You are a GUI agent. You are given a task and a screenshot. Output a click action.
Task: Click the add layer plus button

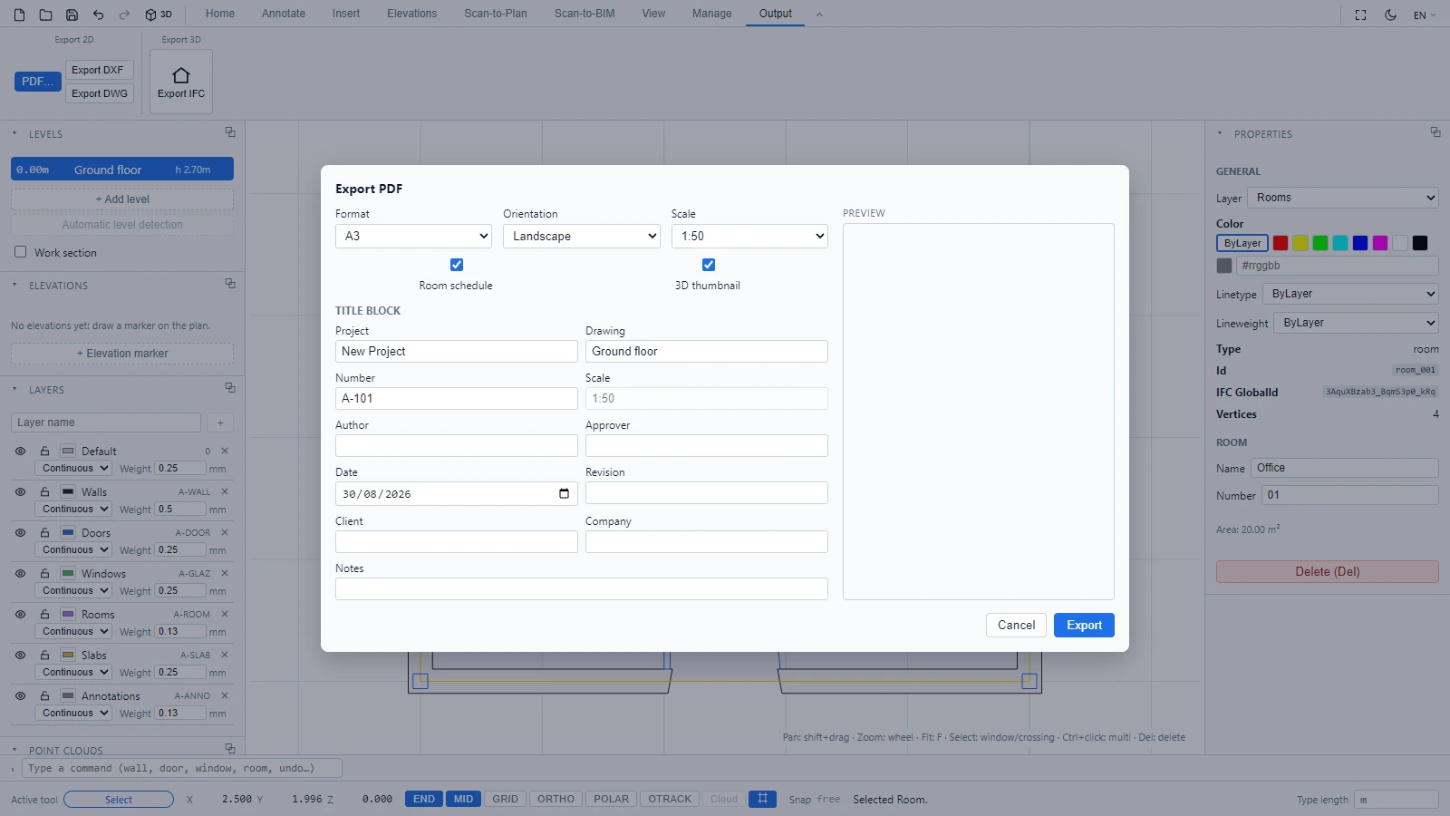click(220, 423)
